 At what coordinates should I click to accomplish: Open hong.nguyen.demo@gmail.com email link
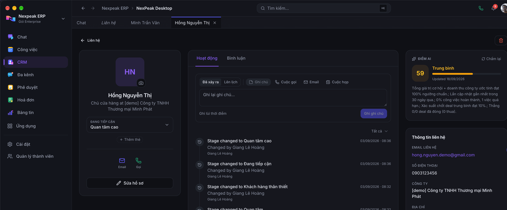pyautogui.click(x=443, y=155)
